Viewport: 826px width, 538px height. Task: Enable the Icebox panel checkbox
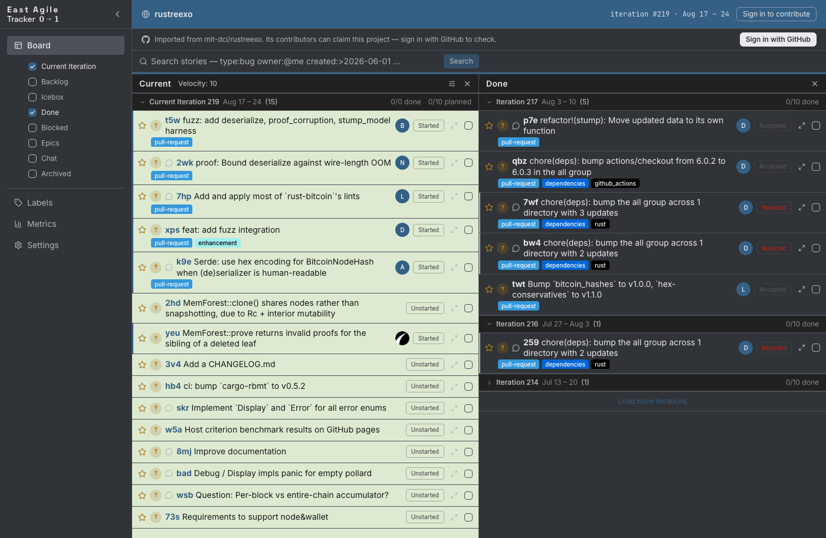(32, 97)
